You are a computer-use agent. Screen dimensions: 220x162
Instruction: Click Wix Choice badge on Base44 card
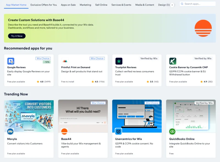[x=98, y=103]
